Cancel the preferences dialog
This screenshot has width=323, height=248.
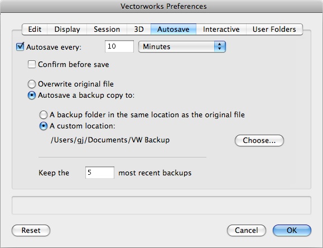(247, 230)
